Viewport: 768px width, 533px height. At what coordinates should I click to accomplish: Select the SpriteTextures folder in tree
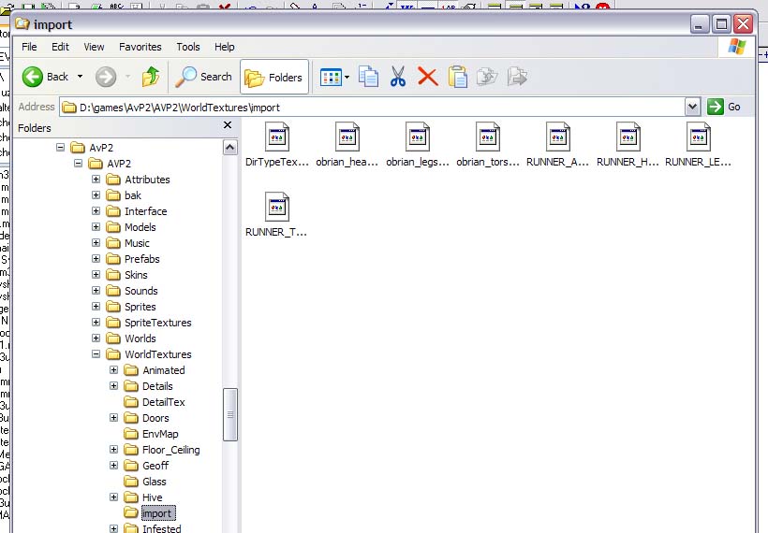coord(157,323)
